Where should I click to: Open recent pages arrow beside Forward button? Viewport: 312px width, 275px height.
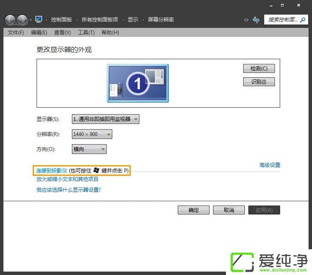click(x=31, y=20)
